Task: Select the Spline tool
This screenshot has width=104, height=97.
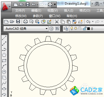Action: [4, 83]
